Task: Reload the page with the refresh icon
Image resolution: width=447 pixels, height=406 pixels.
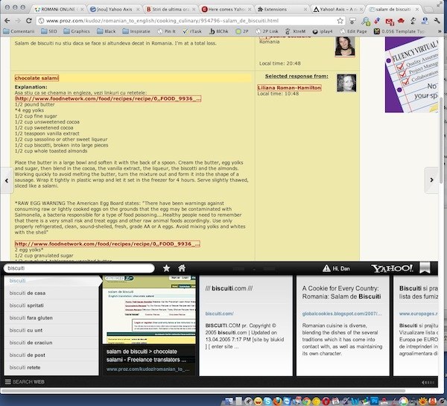Action: coord(29,21)
